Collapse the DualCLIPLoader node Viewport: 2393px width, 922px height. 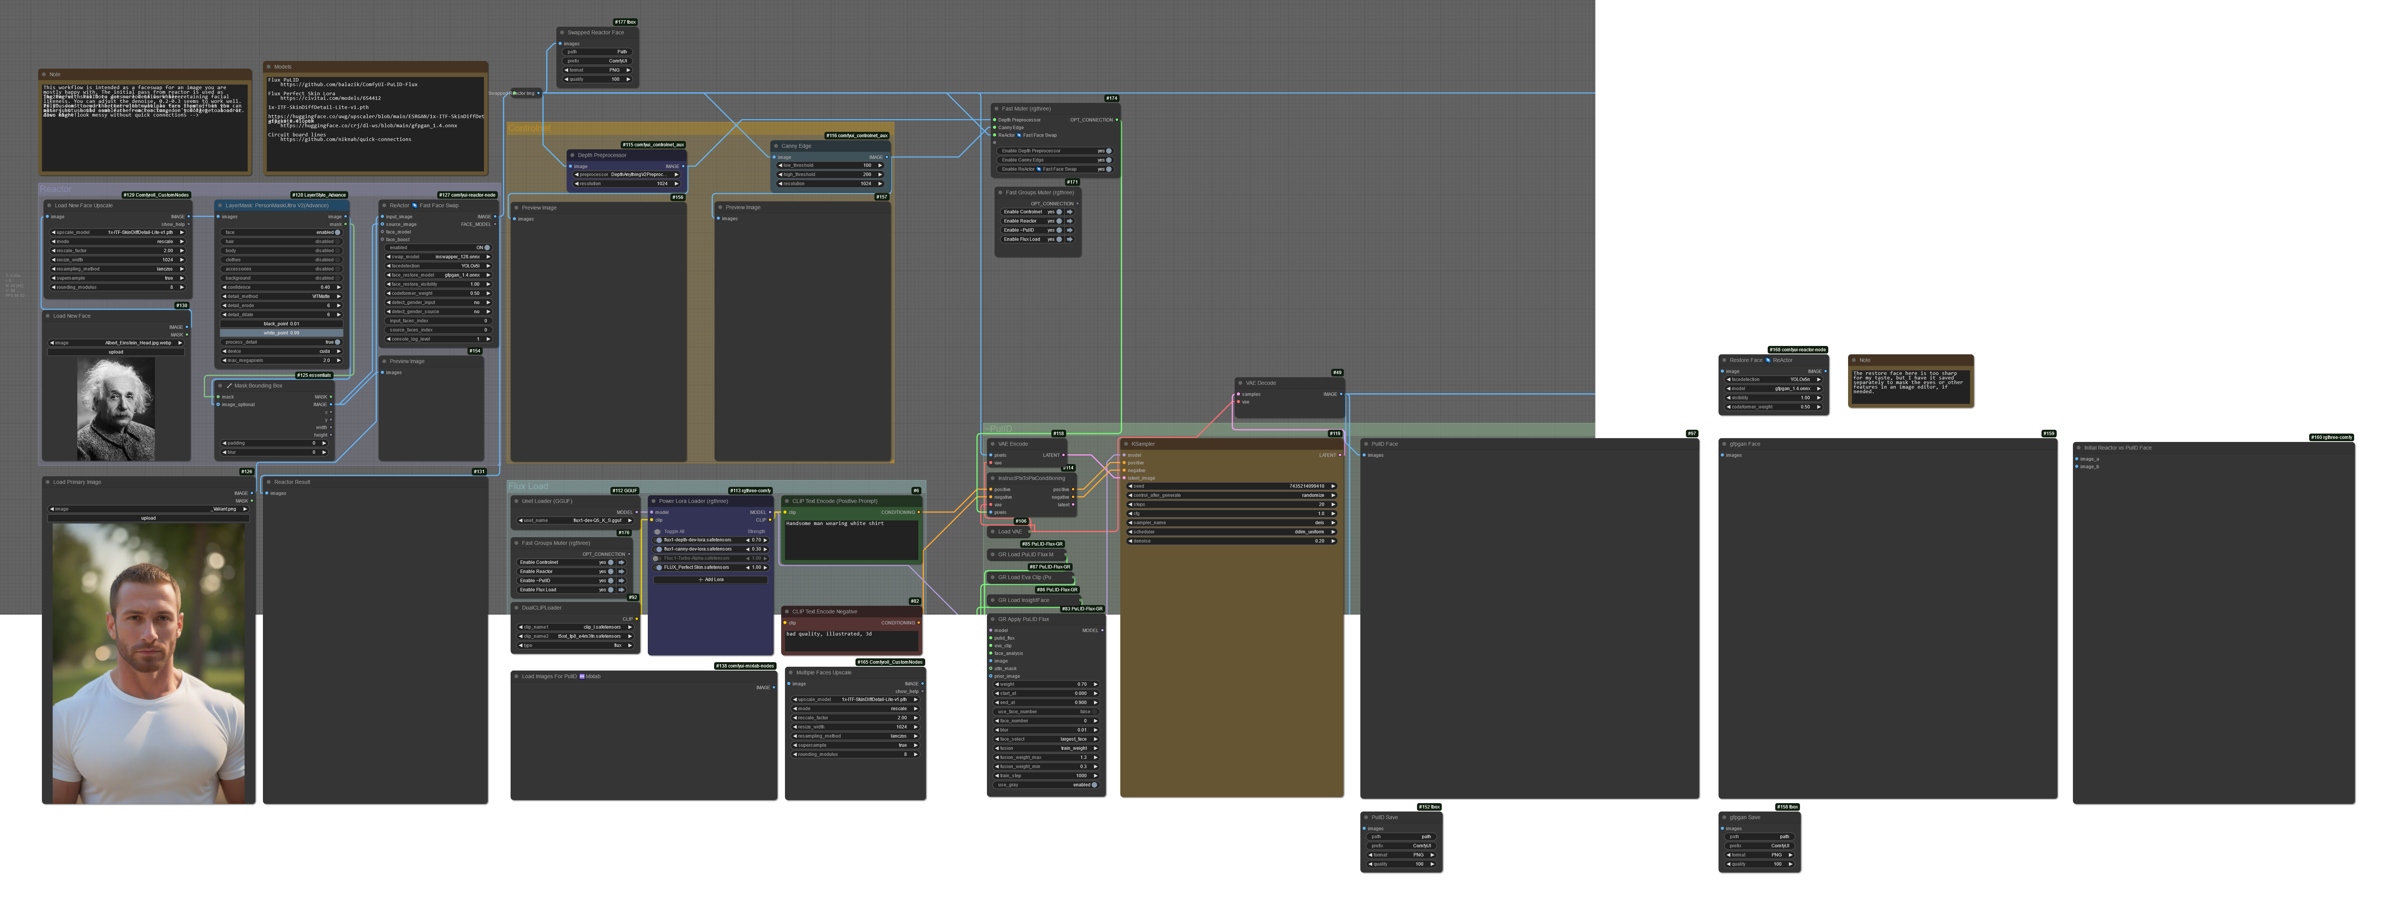click(x=516, y=607)
